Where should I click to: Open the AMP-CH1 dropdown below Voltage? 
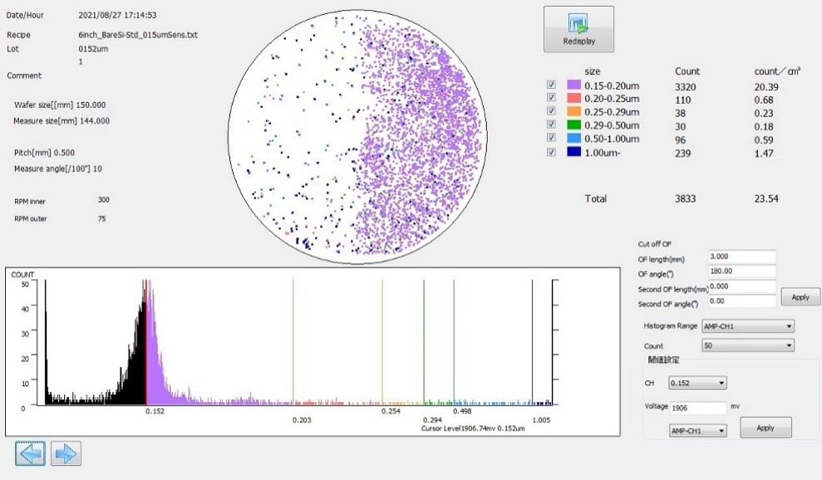(x=697, y=430)
